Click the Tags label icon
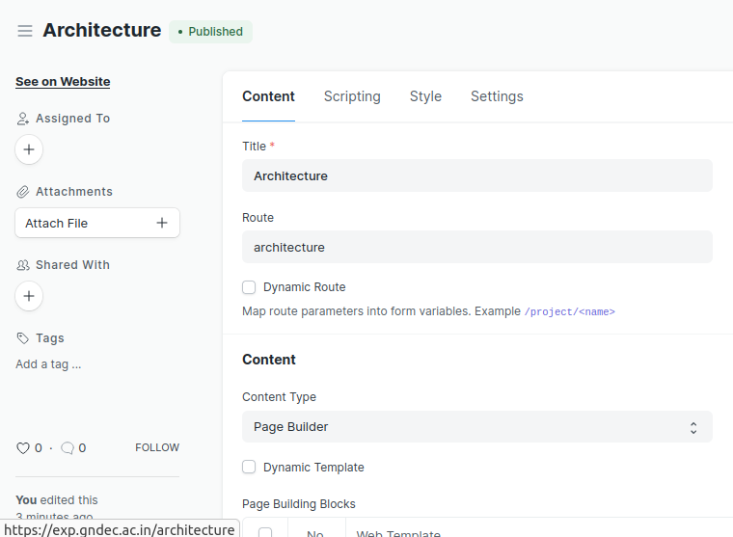 [x=23, y=338]
